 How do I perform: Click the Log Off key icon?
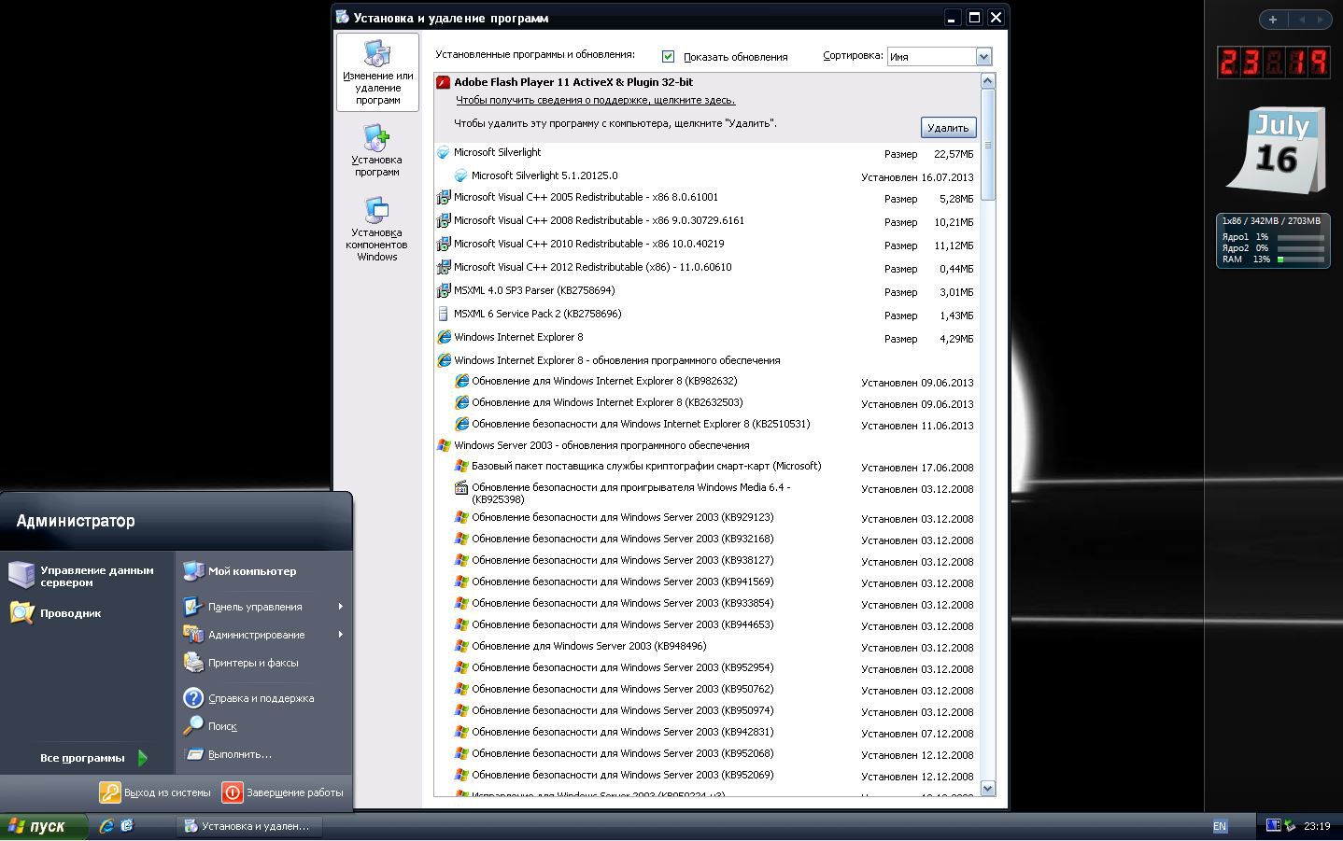110,792
